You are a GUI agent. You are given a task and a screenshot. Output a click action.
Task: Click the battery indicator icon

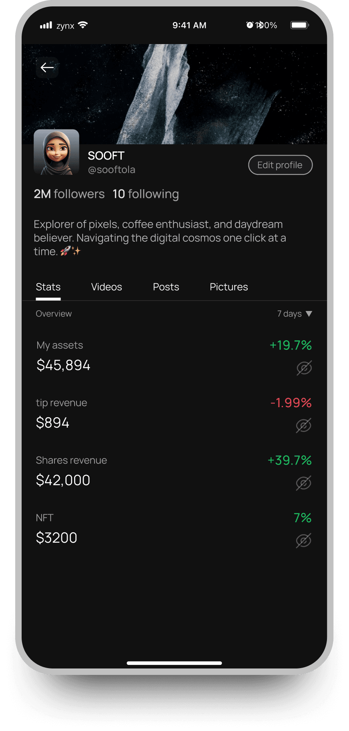pyautogui.click(x=299, y=25)
